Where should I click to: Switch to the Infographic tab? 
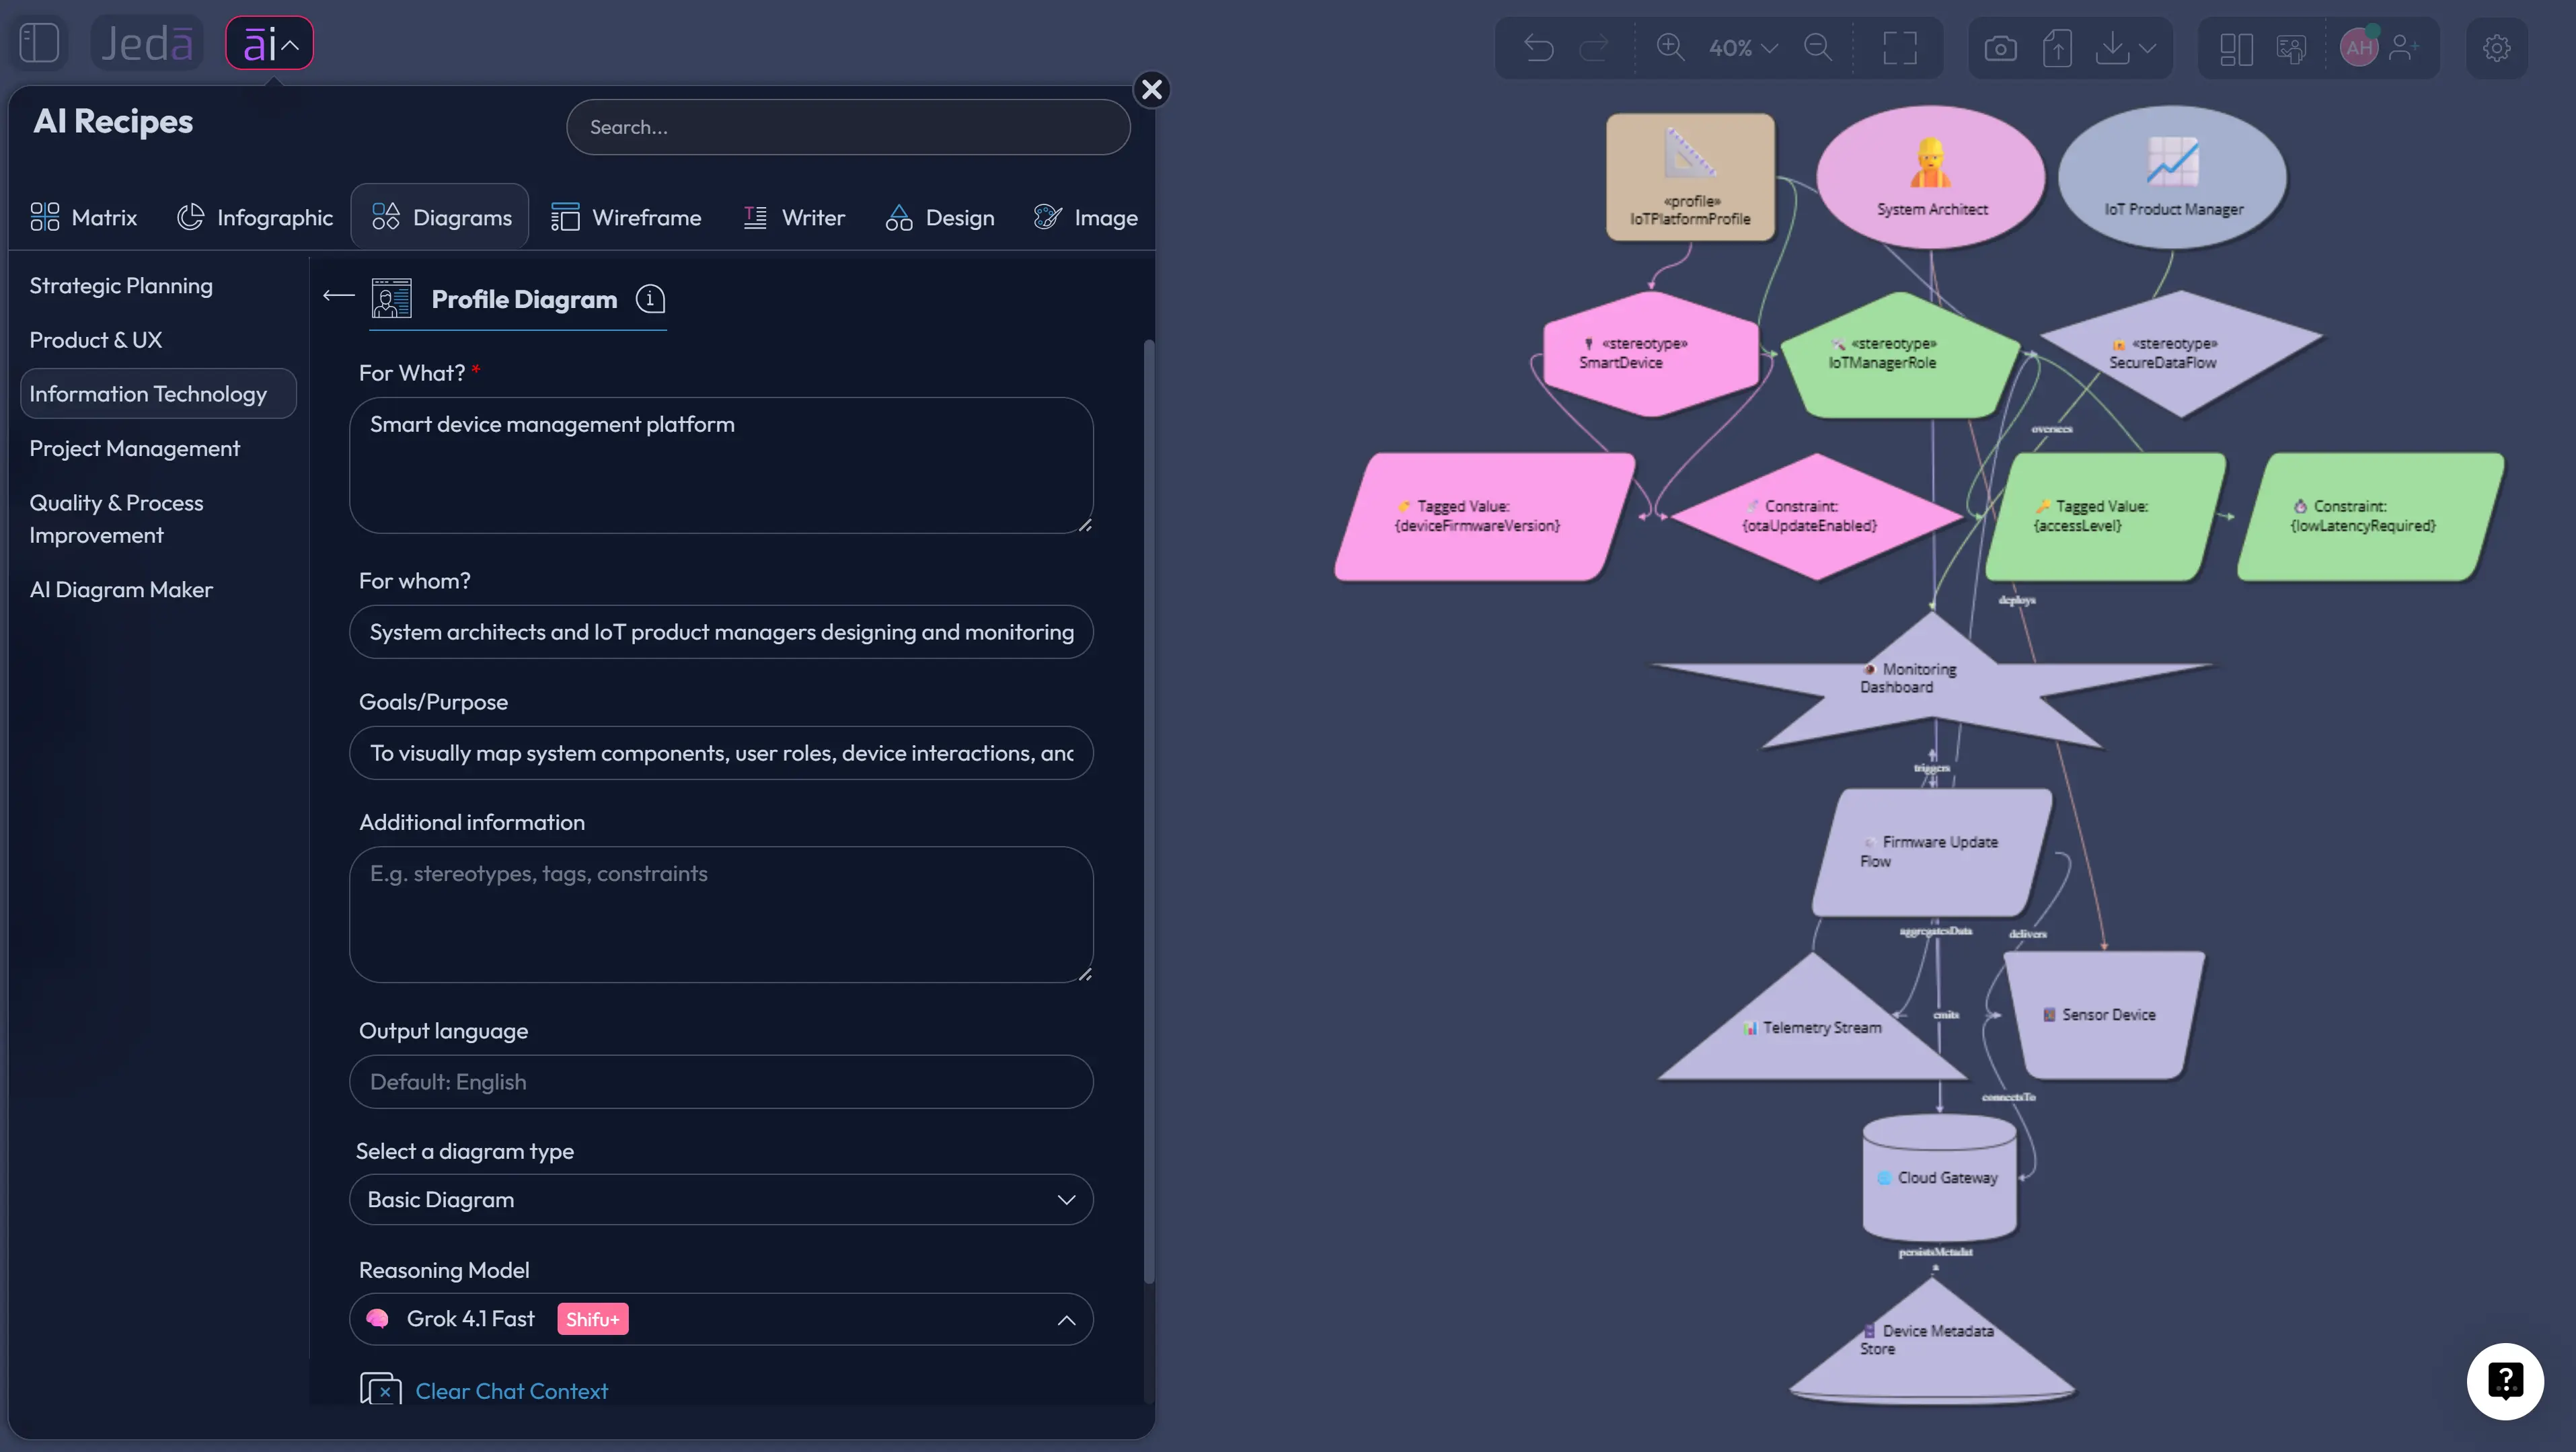pyautogui.click(x=255, y=217)
